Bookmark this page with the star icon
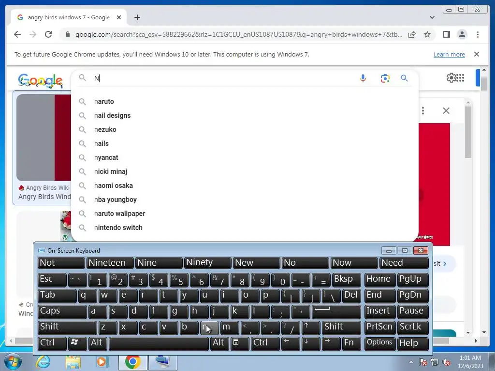The height and width of the screenshot is (371, 495). [427, 34]
